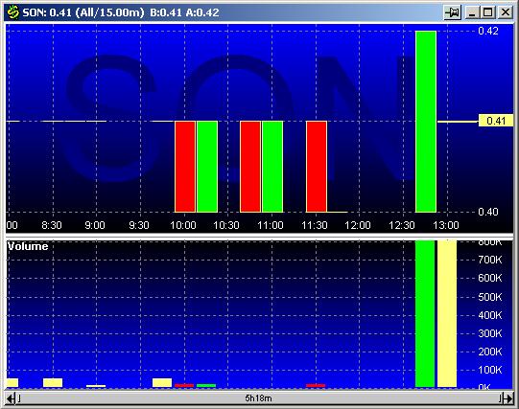Click the 700K volume axis label

[x=490, y=260]
